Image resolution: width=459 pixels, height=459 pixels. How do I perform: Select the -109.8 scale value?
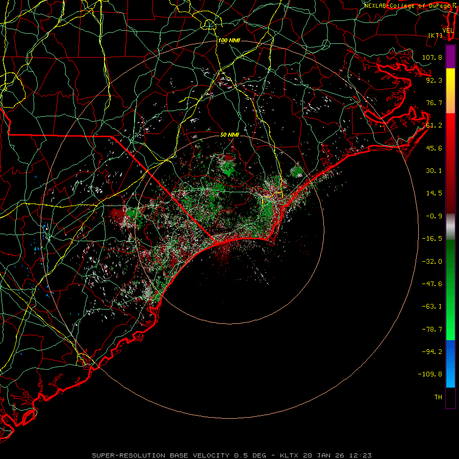430,374
